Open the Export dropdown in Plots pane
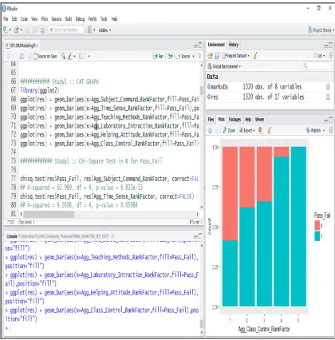The height and width of the screenshot is (340, 335). [247, 131]
